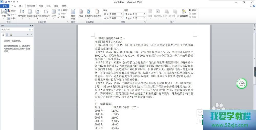Screen dimensions: 256x130
Task: Switch to headings view in navigation pane
Action: click(3, 34)
